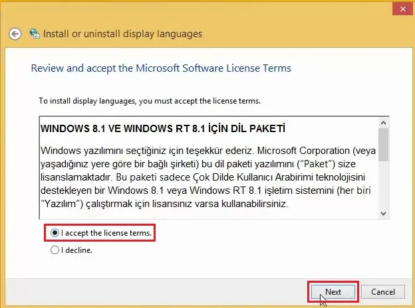Image resolution: width=415 pixels, height=308 pixels.
Task: Click the 'I accept the license terms' label
Action: click(x=106, y=233)
